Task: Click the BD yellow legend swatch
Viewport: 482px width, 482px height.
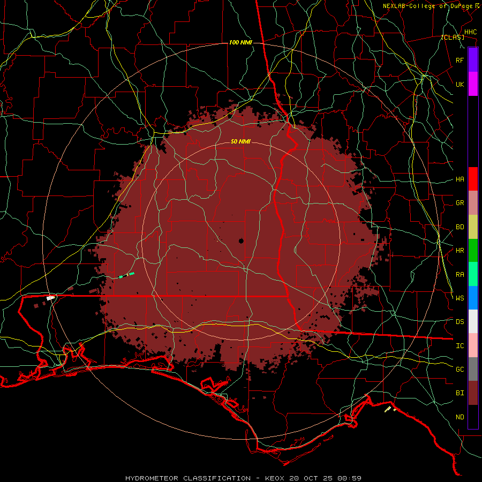Action: click(x=473, y=227)
